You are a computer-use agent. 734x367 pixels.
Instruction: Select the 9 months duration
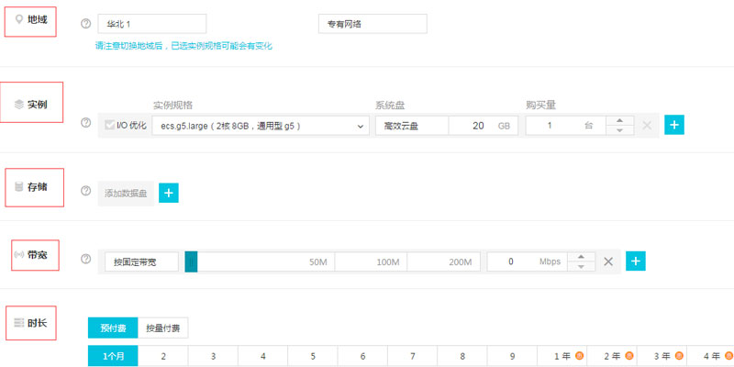tap(512, 356)
